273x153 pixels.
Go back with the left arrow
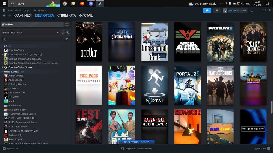point(4,15)
